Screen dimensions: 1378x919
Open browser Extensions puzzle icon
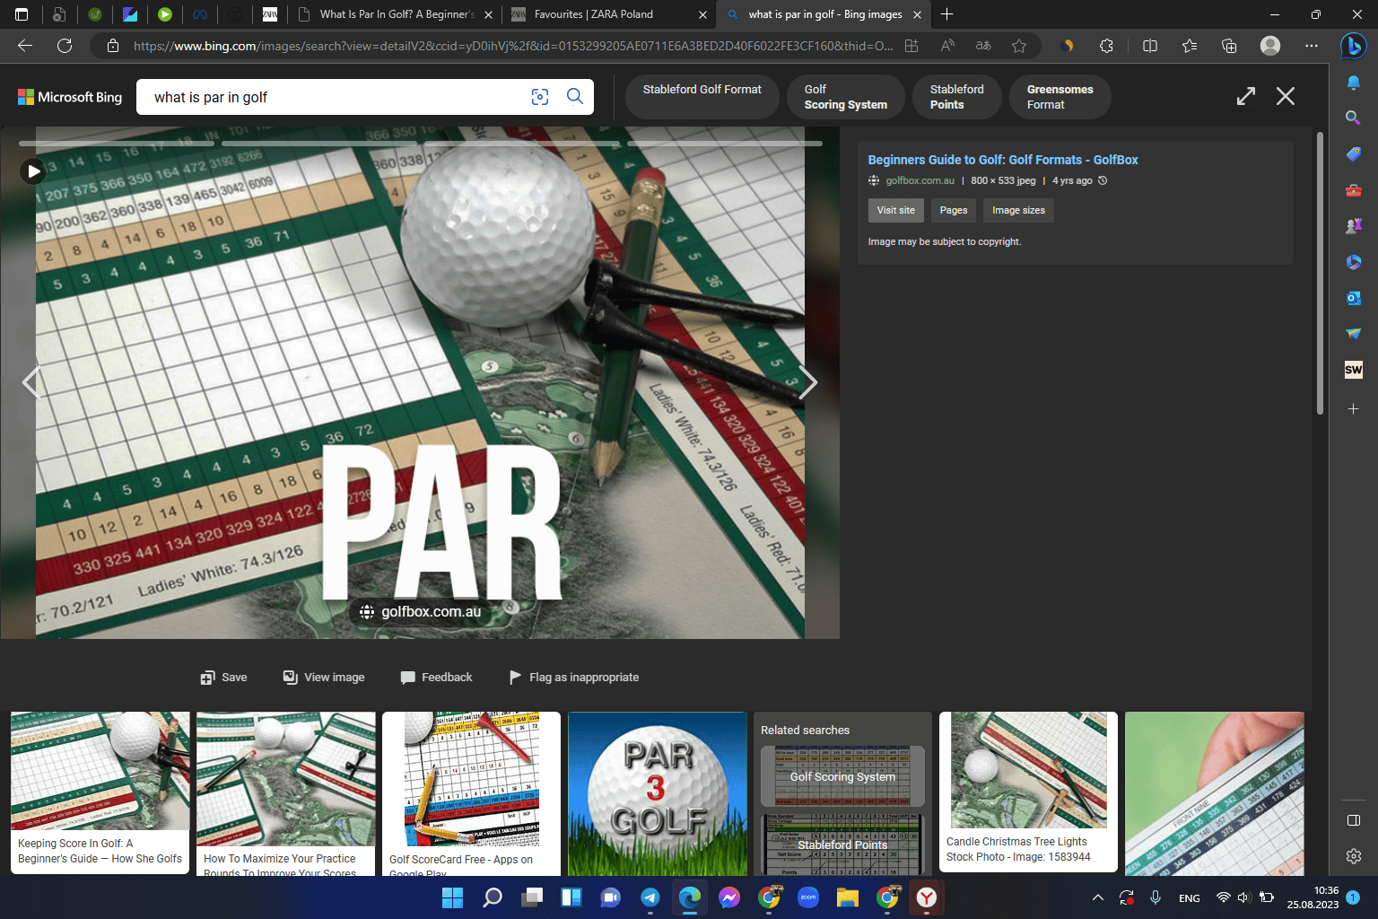[x=1106, y=46]
